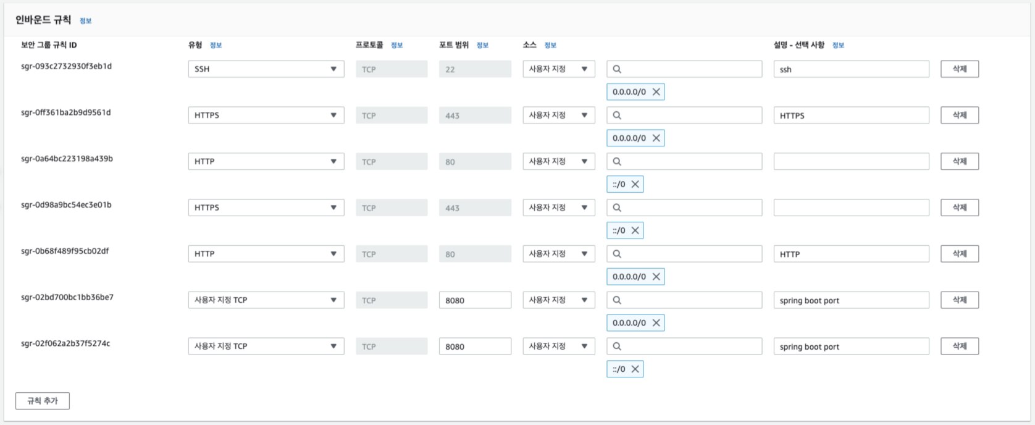The image size is (1035, 425).
Task: Select rule ID text sgr-0a64bc223198a439b
Action: [x=67, y=159]
